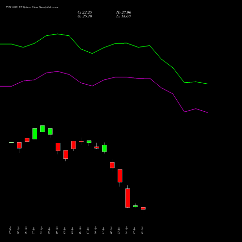Click the 02 Apr date axis label
Screen dimensions: 242x242
coord(18,230)
